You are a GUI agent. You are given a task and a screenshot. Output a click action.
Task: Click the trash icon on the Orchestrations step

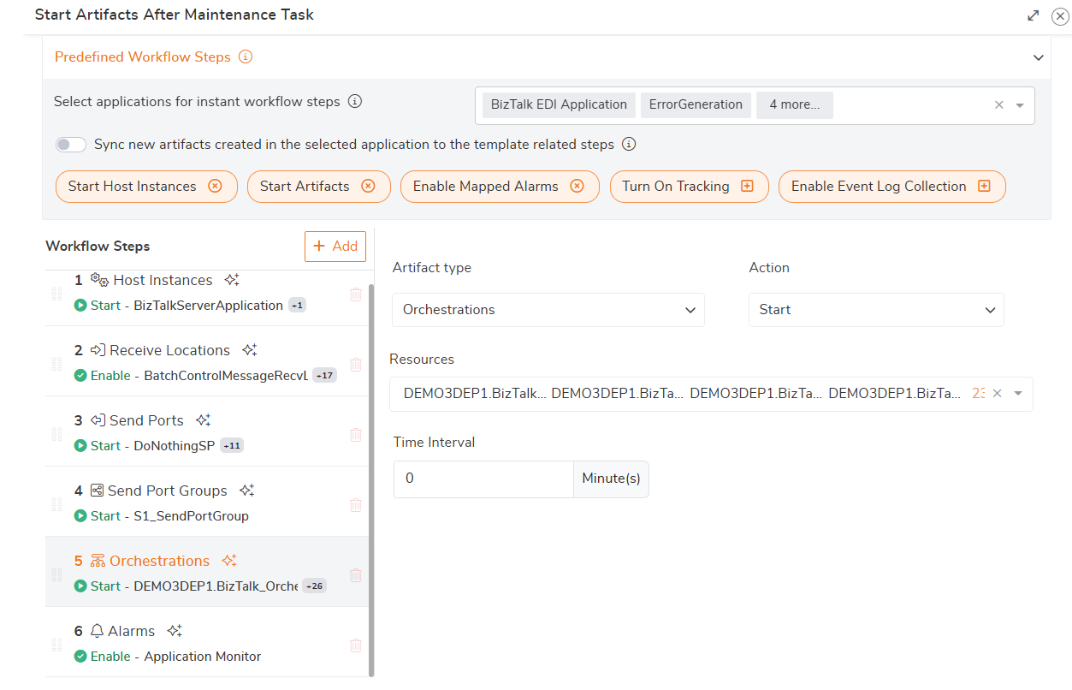[355, 574]
